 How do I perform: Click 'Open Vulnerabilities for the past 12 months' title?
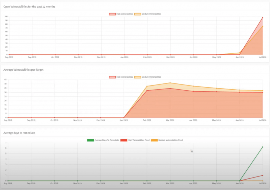click(x=29, y=6)
